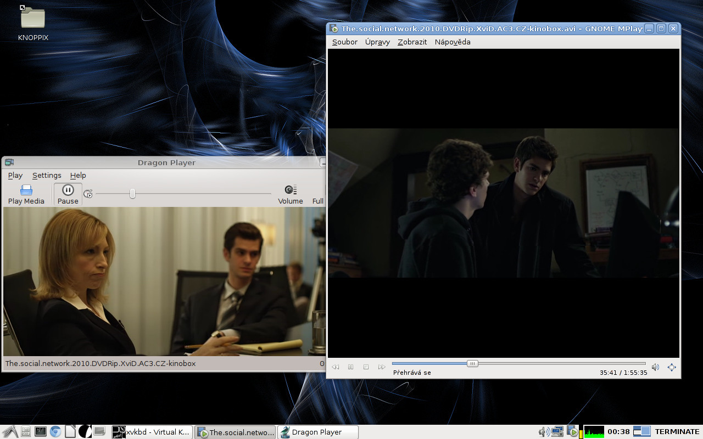Click the file name in Dragon Player's status bar
The width and height of the screenshot is (703, 439).
click(101, 363)
